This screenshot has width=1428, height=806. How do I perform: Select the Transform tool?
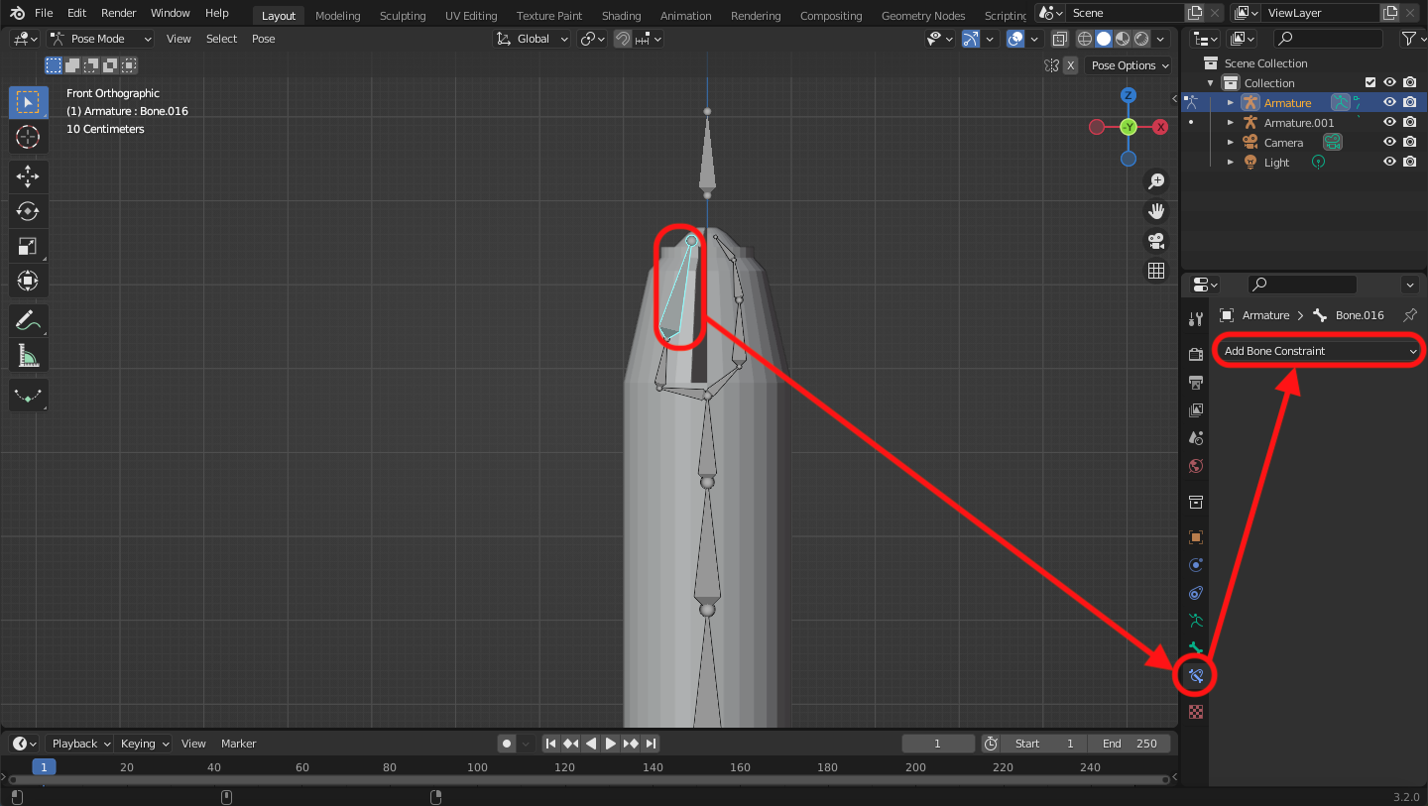click(x=28, y=281)
